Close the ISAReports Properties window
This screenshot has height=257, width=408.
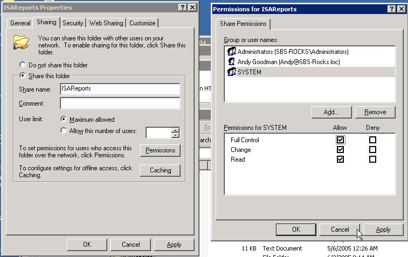click(x=192, y=8)
